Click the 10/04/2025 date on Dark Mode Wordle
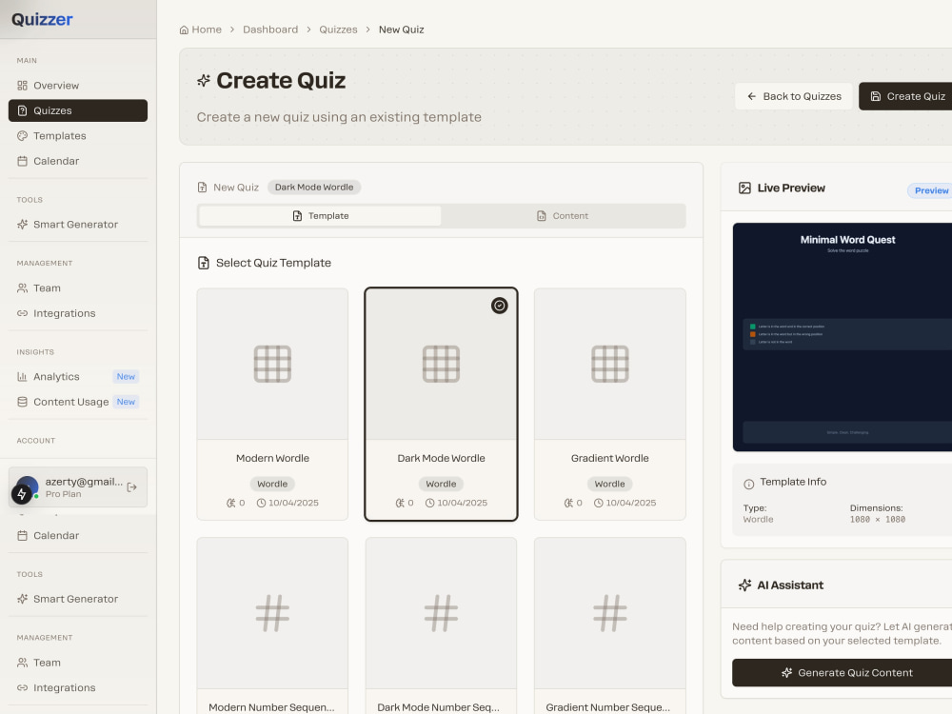The image size is (952, 714). [x=462, y=503]
